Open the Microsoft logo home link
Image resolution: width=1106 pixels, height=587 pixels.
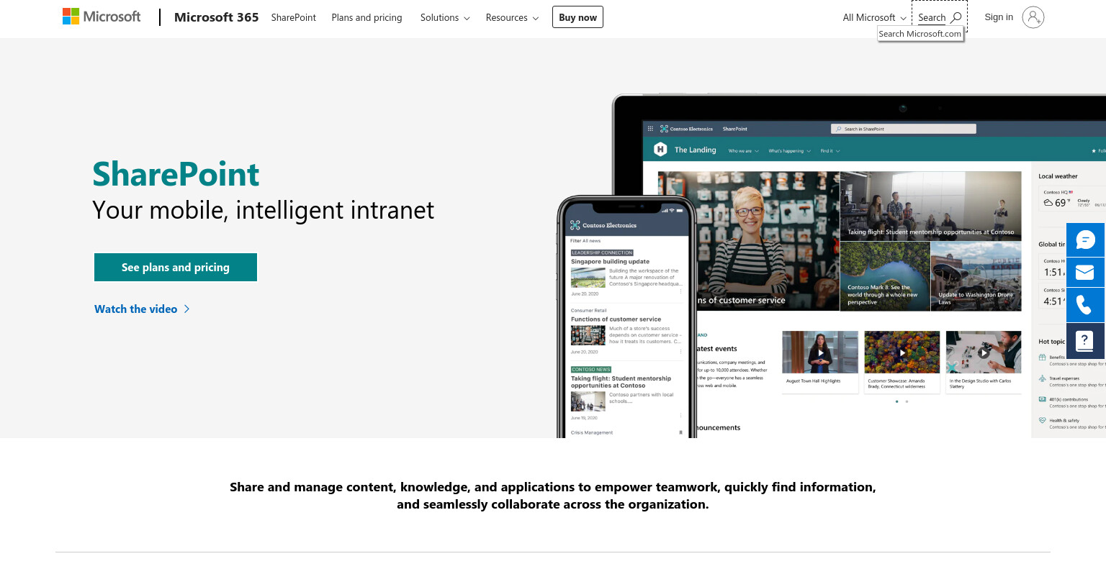pos(102,17)
